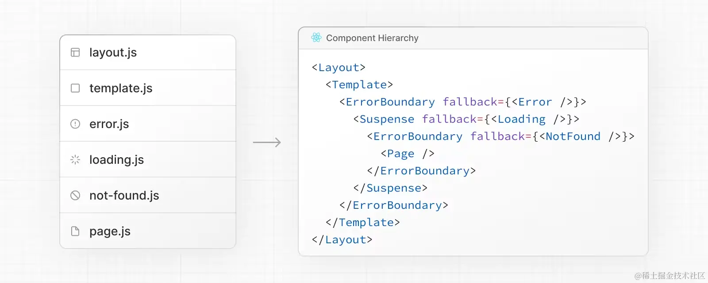Click the closing Template tag in code

[363, 223]
